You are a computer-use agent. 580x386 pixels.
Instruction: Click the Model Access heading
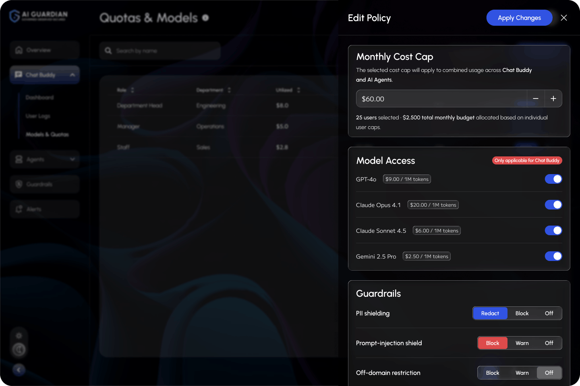coord(385,161)
